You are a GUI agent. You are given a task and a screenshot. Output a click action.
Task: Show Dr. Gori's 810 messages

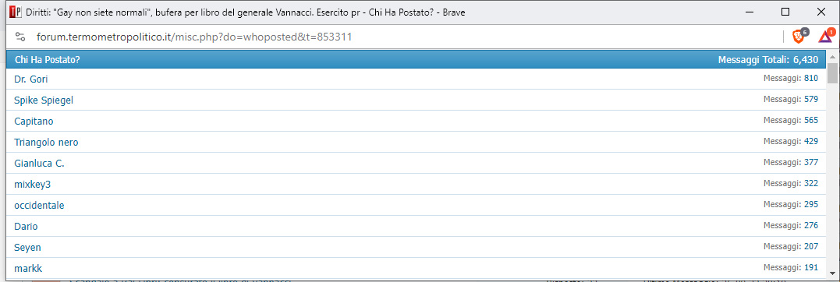point(811,78)
